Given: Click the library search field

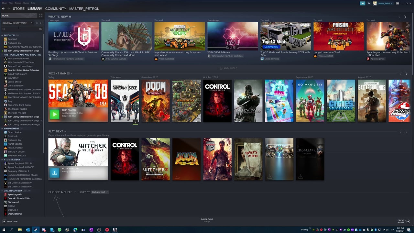Looking at the screenshot, I should tap(21, 29).
